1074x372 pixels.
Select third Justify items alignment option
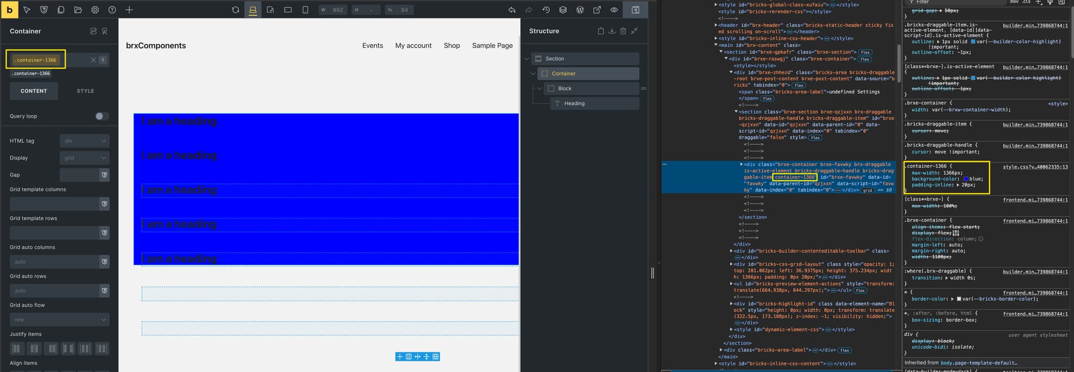(x=52, y=349)
